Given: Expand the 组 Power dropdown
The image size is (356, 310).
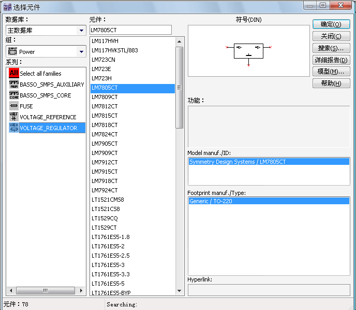Looking at the screenshot, I should 81,52.
